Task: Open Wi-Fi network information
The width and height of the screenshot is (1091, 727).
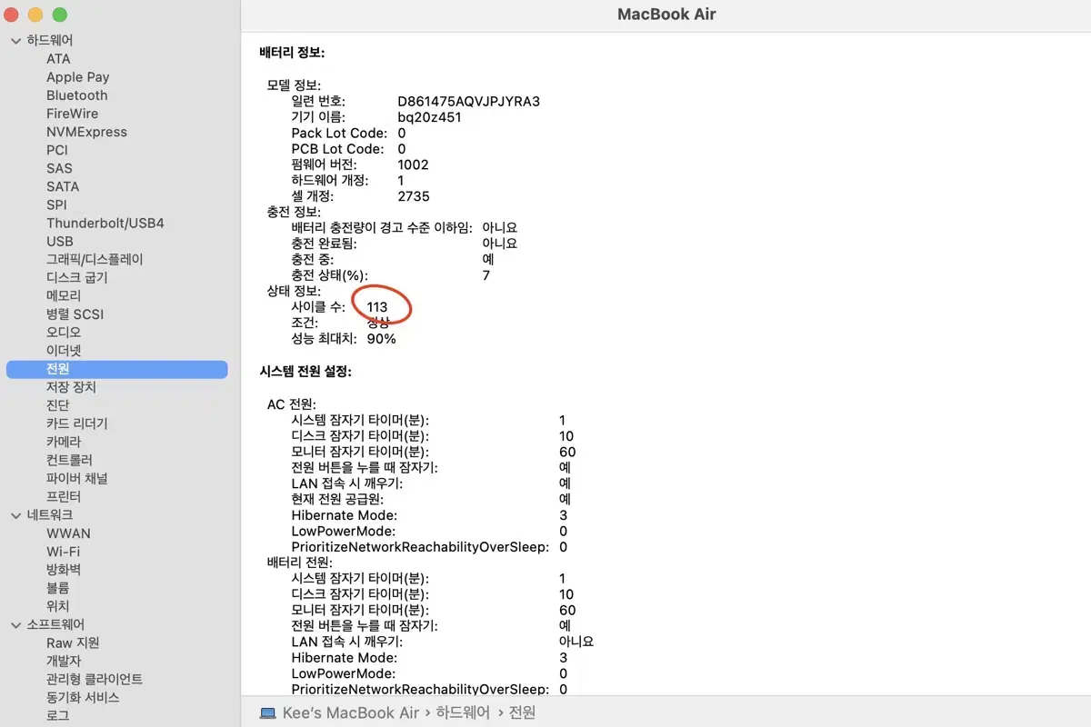Action: point(63,552)
